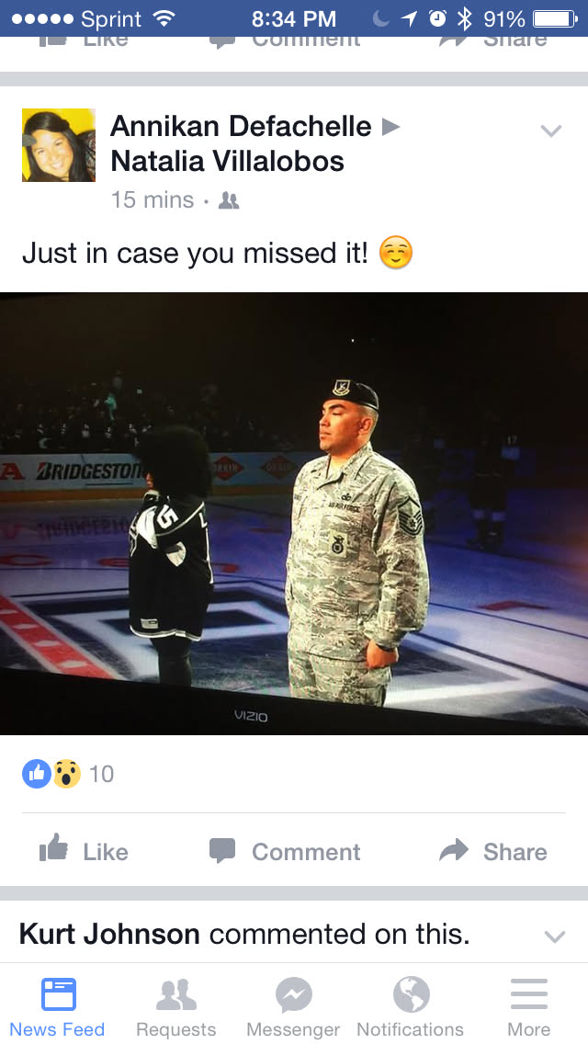Tap the thumbs-up Like icon under the photo

(54, 849)
